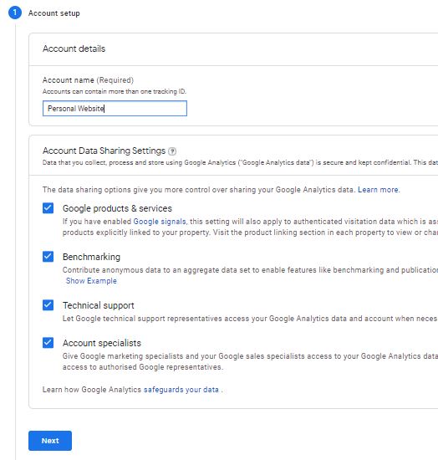Click the Technical support label text
Viewport: 438px width, 460px height.
[x=98, y=305]
